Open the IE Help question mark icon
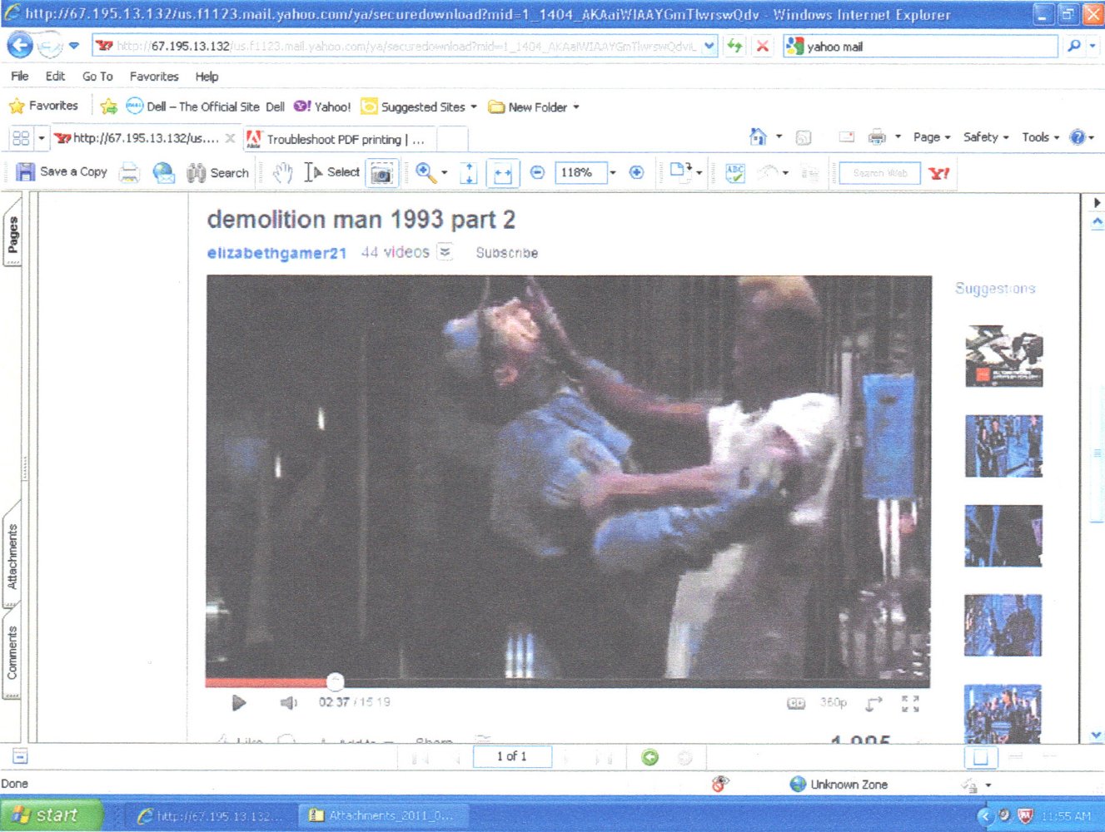This screenshot has height=832, width=1105. click(1078, 136)
